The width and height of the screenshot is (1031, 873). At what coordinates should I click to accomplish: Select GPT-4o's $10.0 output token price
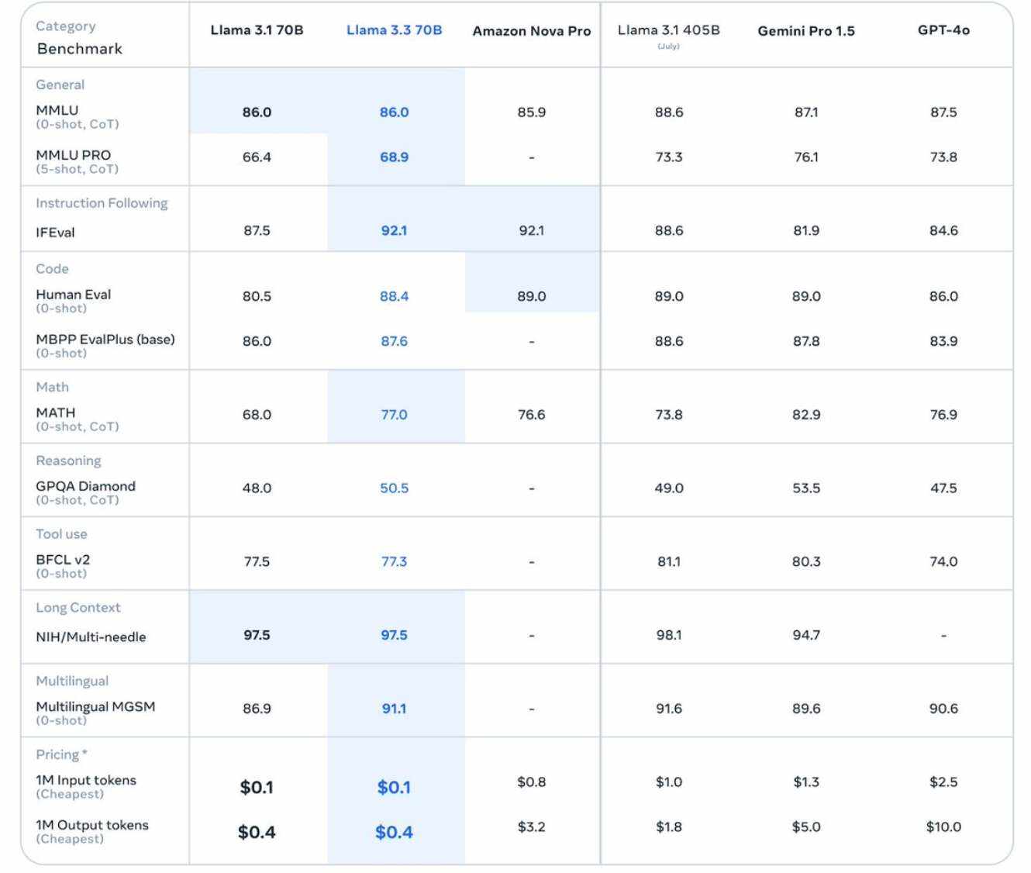point(943,827)
